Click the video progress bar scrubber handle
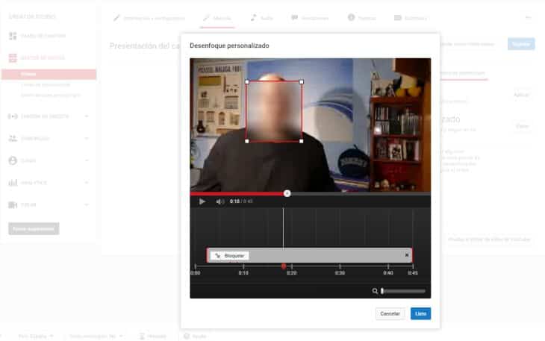 tap(287, 193)
